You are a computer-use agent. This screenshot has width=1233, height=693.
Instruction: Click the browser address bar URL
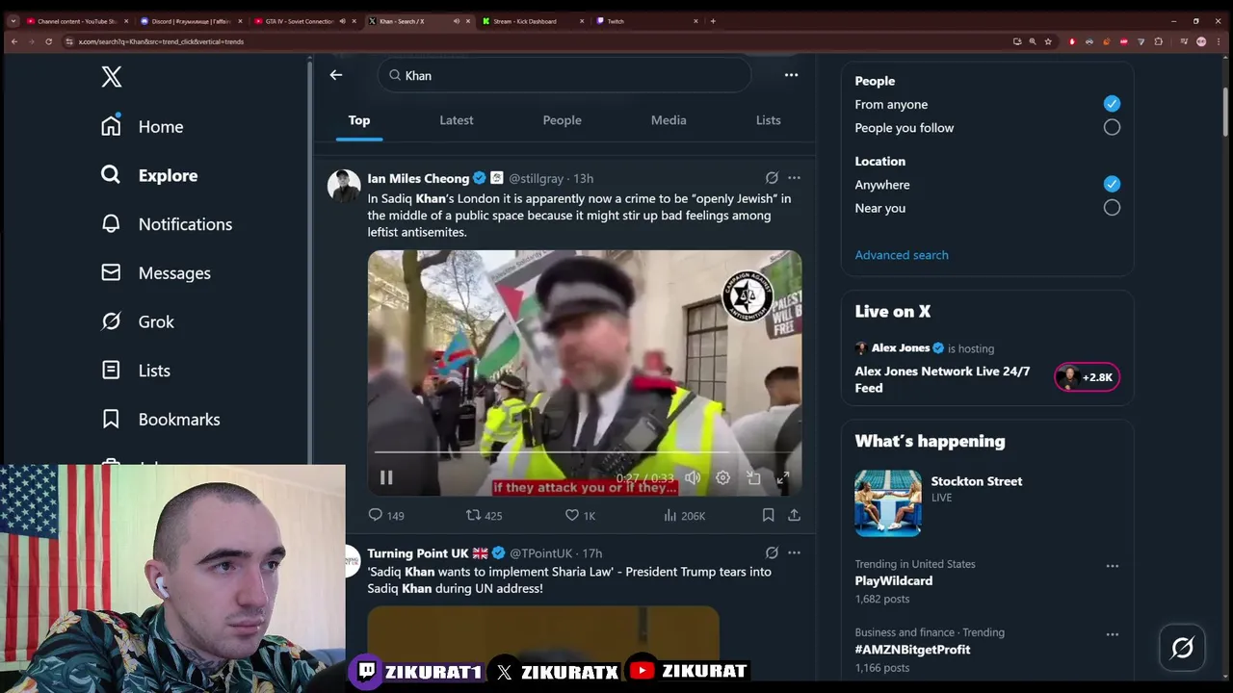(161, 41)
